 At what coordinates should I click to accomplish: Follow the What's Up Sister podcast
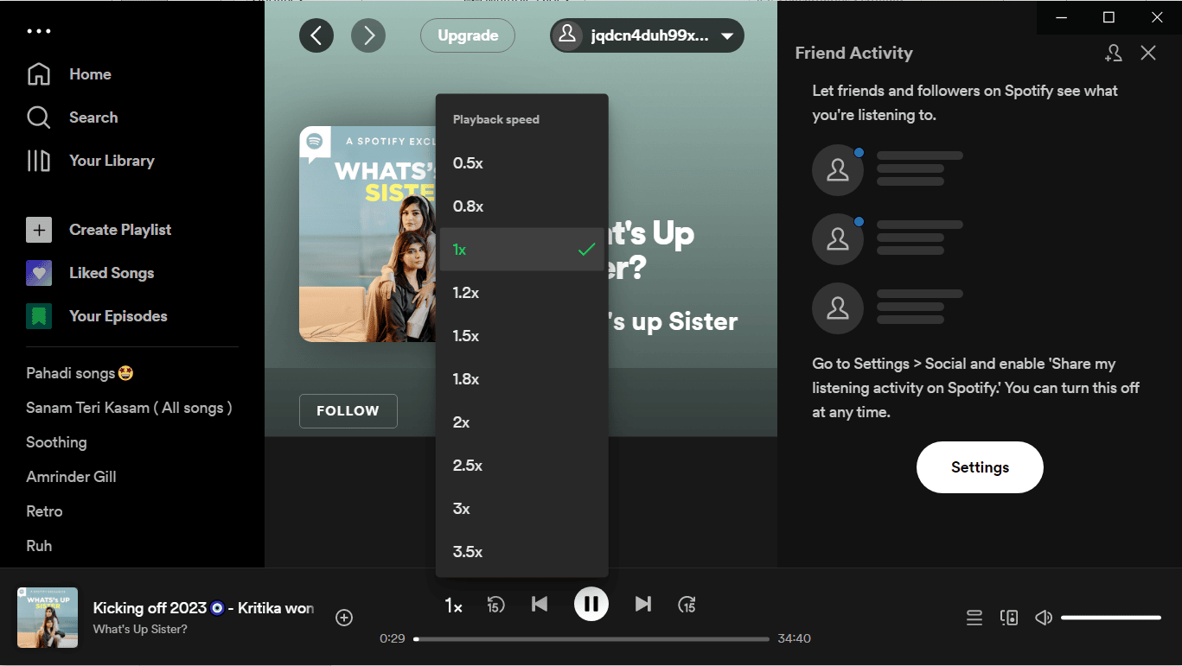(348, 411)
